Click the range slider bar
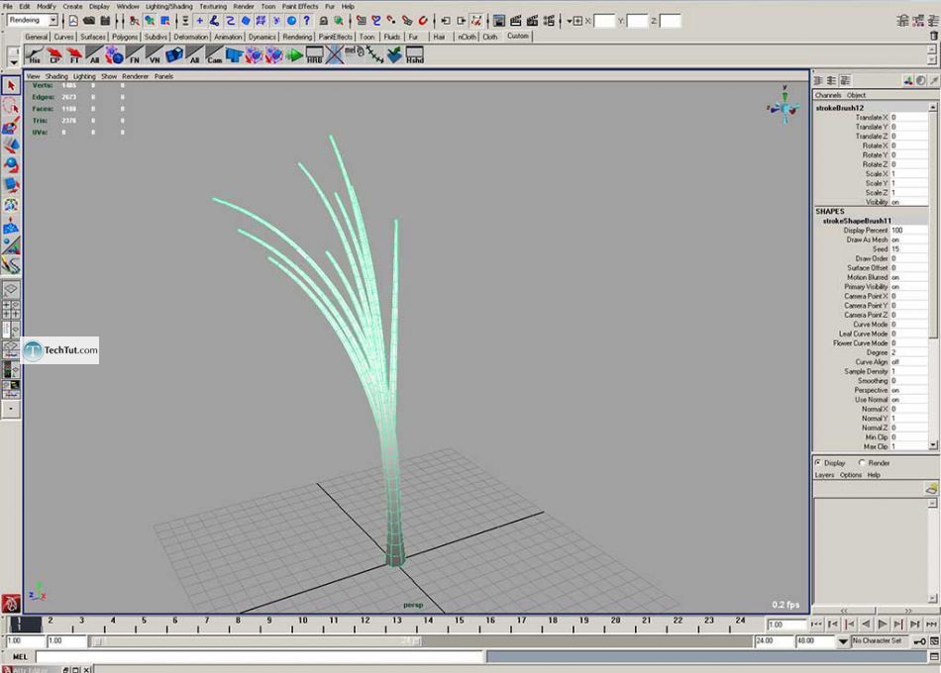 pos(258,641)
